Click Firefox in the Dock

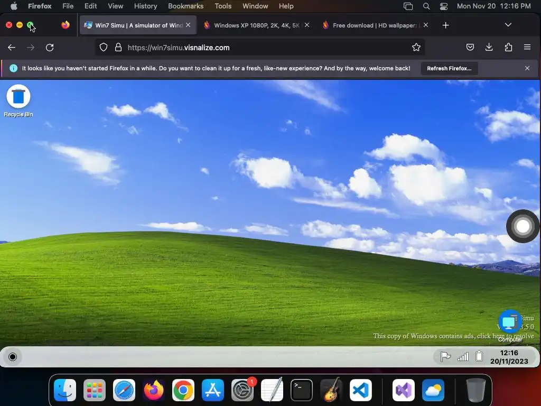coord(154,390)
